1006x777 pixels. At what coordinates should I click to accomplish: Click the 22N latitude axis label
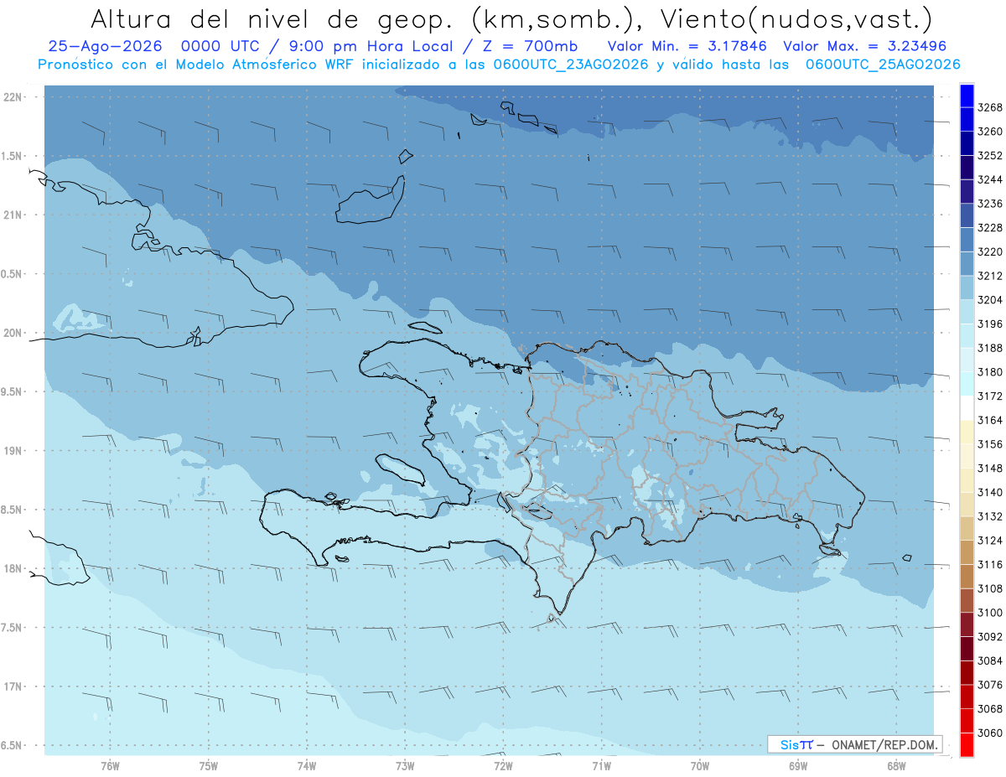tap(13, 97)
